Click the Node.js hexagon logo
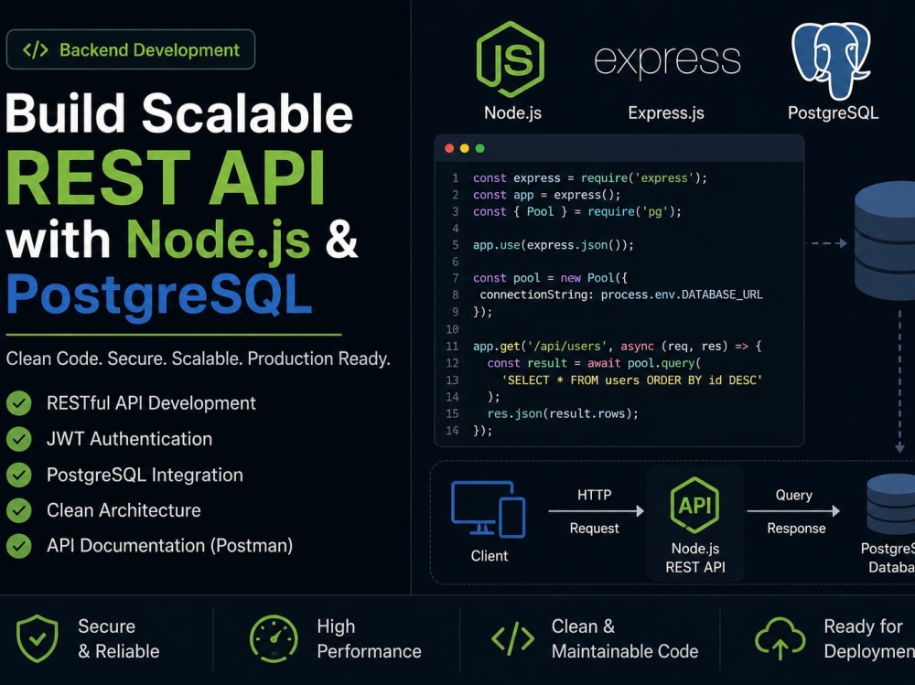 [511, 59]
